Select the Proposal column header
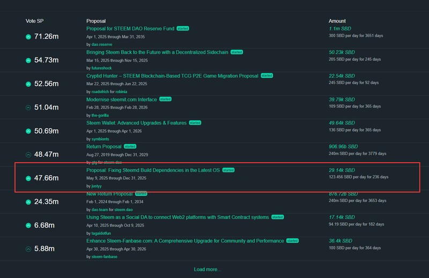429x278 pixels. [x=96, y=21]
